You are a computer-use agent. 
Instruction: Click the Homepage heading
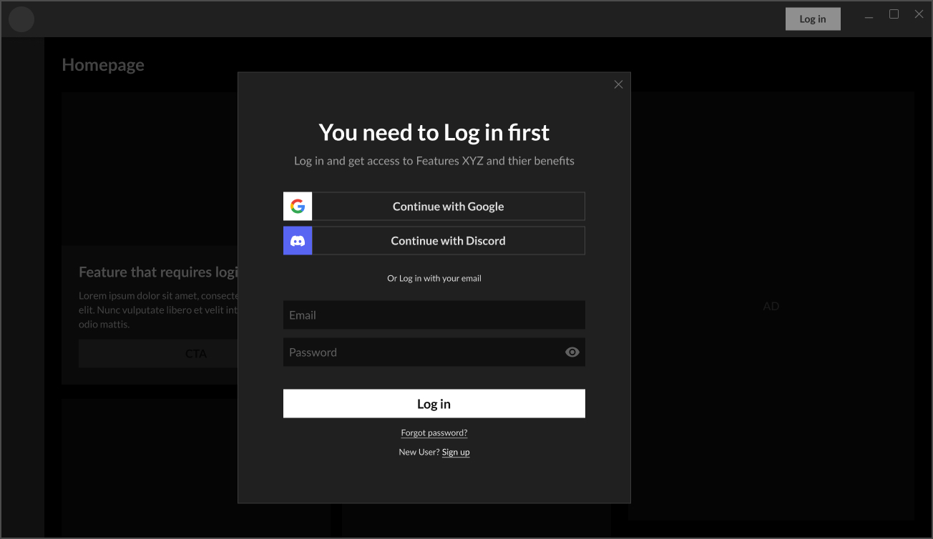pos(103,64)
